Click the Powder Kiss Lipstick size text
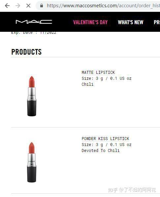The height and width of the screenshot is (197, 160). [x=107, y=145]
